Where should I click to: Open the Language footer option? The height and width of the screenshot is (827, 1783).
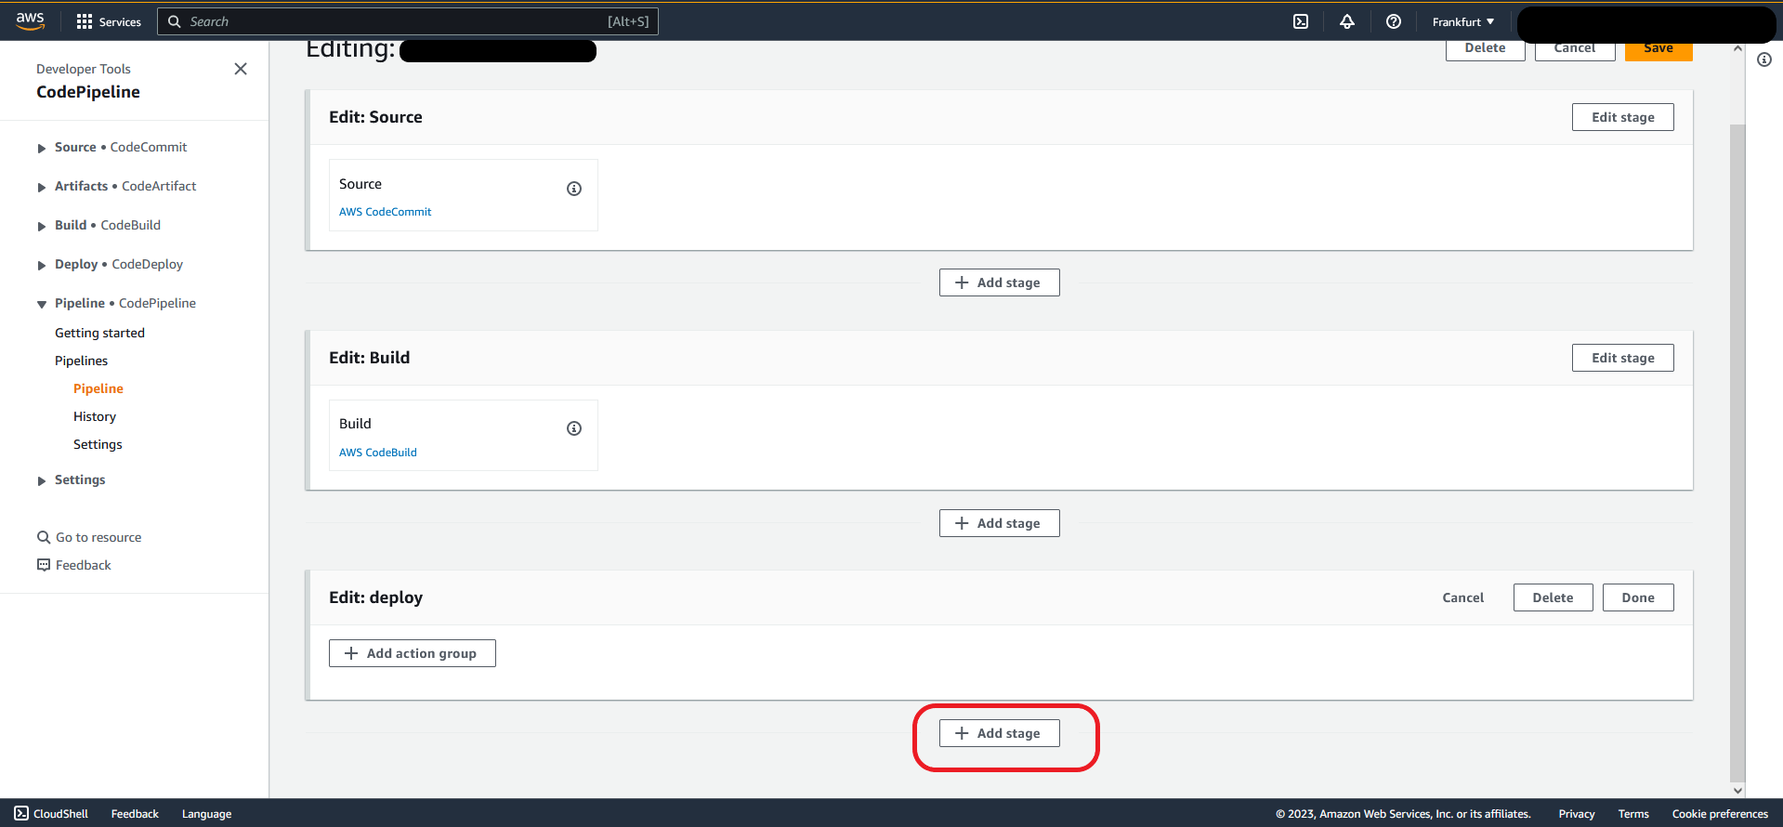[206, 814]
